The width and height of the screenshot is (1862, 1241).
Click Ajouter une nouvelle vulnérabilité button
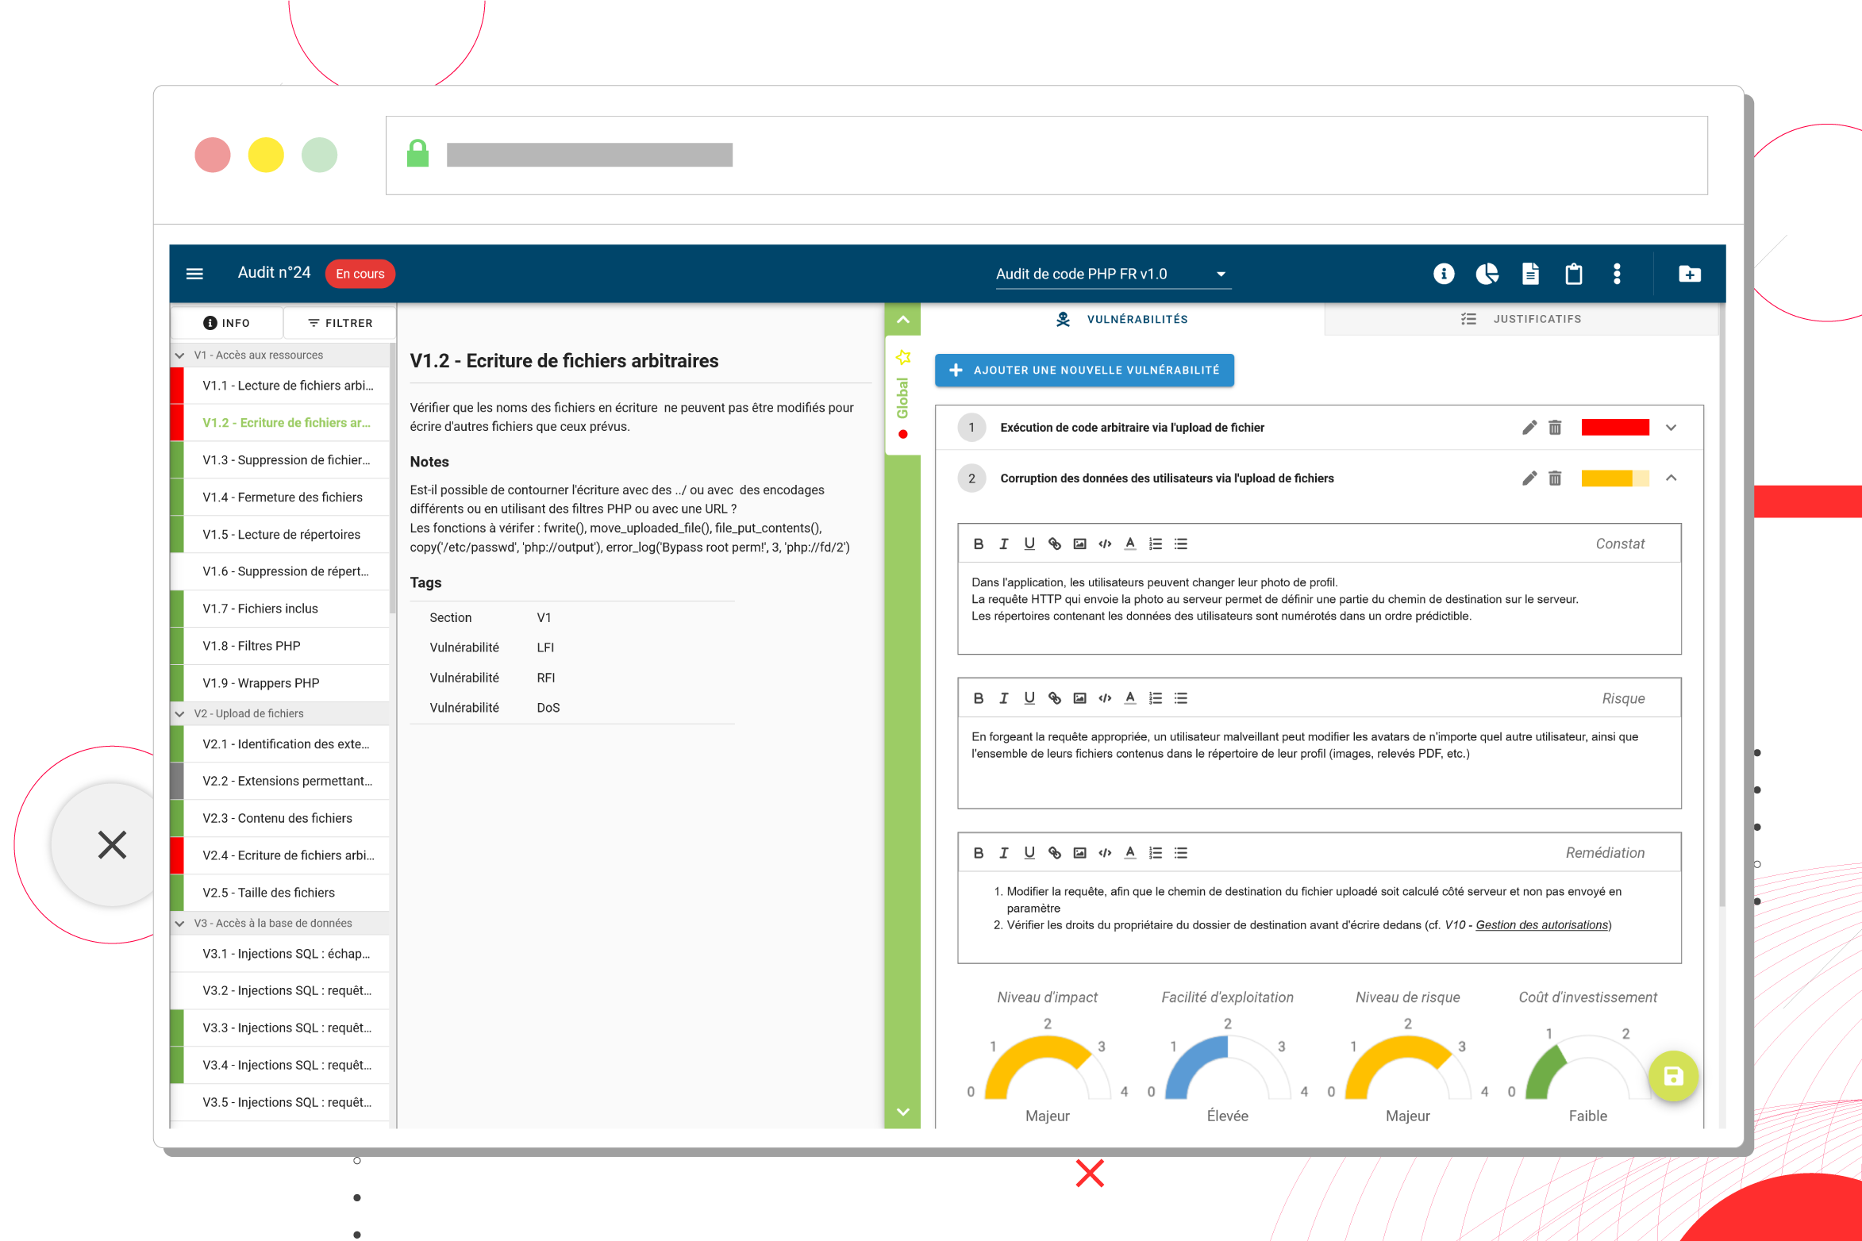(x=1084, y=370)
